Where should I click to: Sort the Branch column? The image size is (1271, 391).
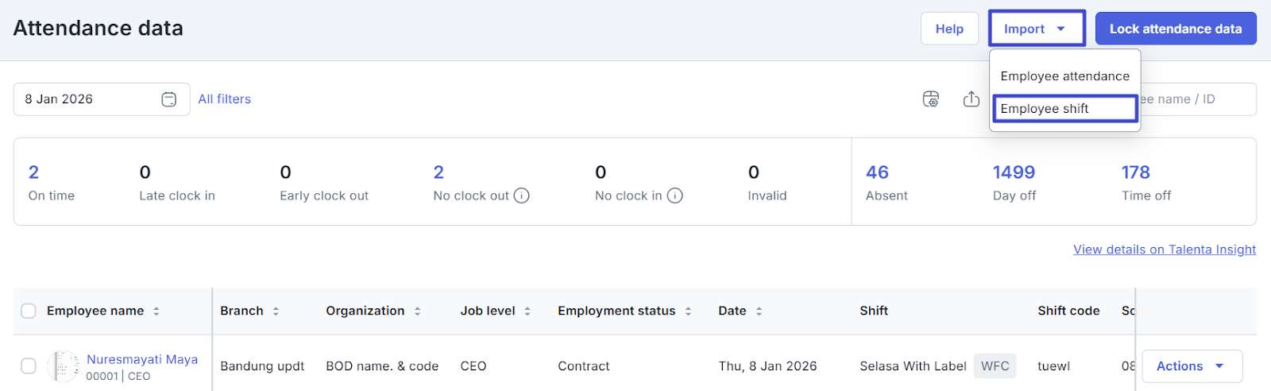pos(276,312)
